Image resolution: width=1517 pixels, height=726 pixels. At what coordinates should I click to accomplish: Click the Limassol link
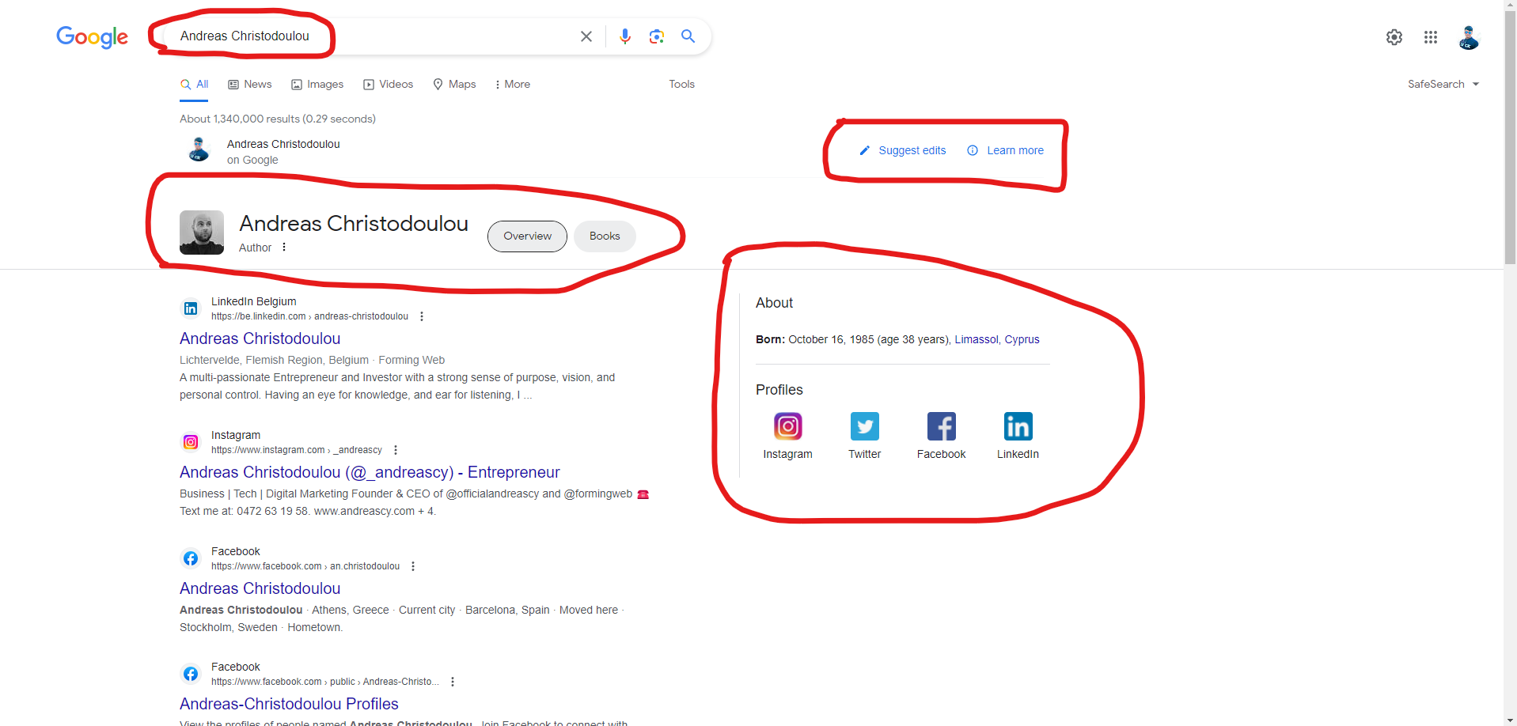tap(977, 339)
